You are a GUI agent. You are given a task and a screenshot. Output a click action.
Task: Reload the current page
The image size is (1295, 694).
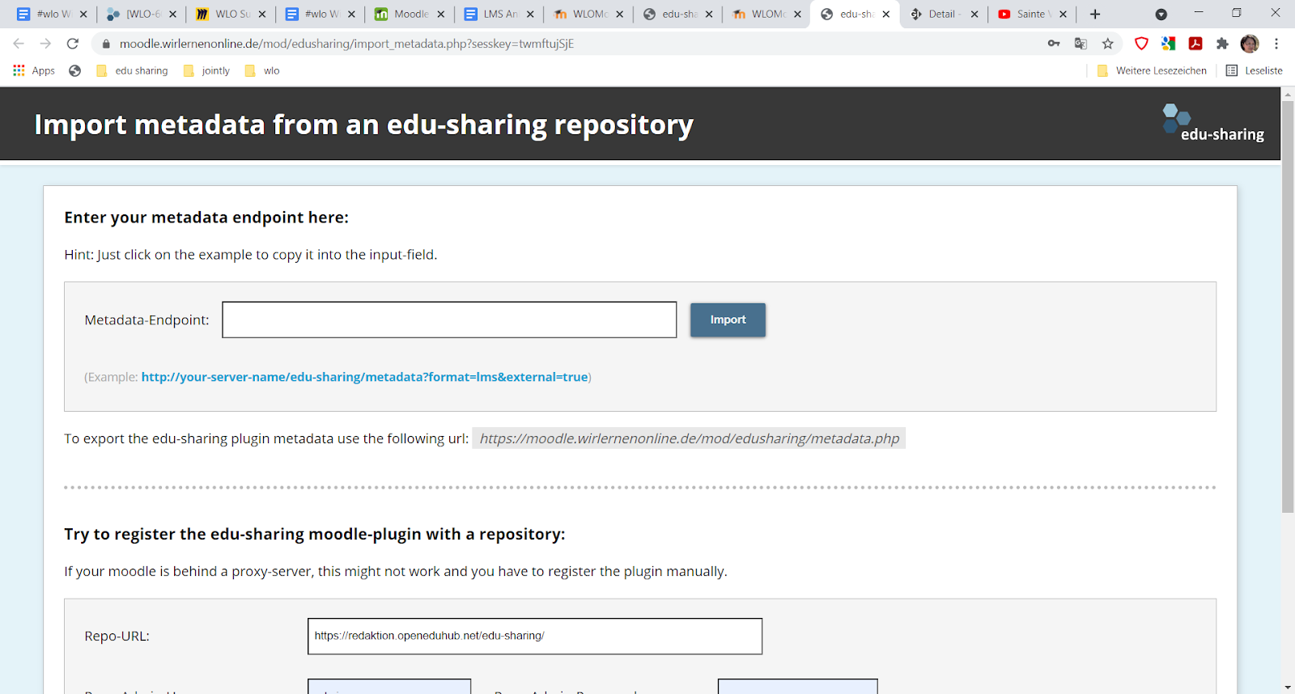pyautogui.click(x=73, y=44)
